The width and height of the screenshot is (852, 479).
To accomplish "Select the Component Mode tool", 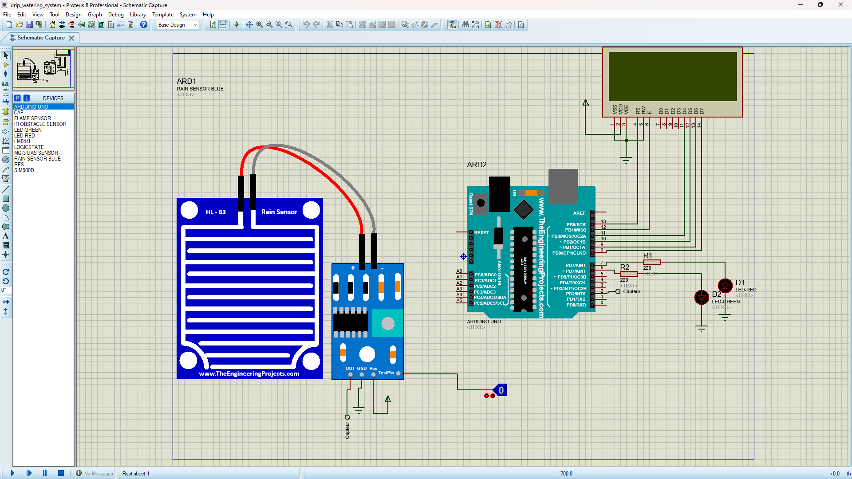I will (6, 65).
